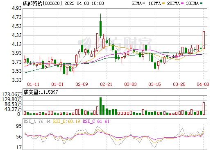Click the 01-11 date label
The height and width of the screenshot is (150, 213).
point(33,84)
